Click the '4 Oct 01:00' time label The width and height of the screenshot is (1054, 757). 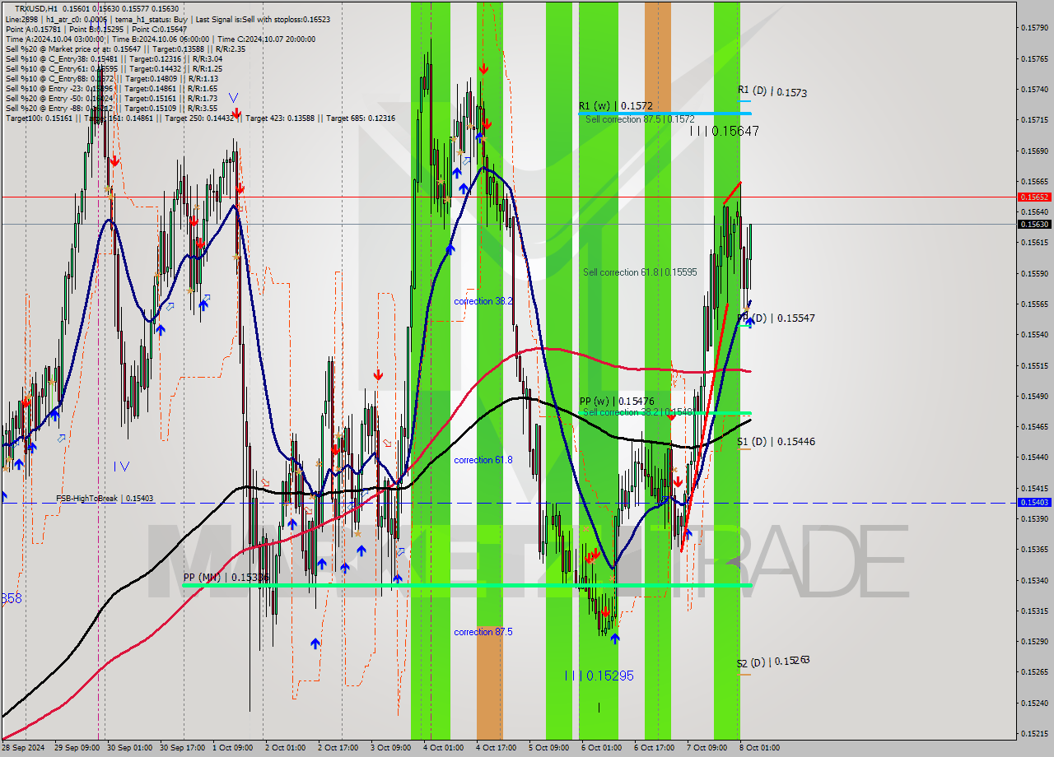pyautogui.click(x=444, y=748)
